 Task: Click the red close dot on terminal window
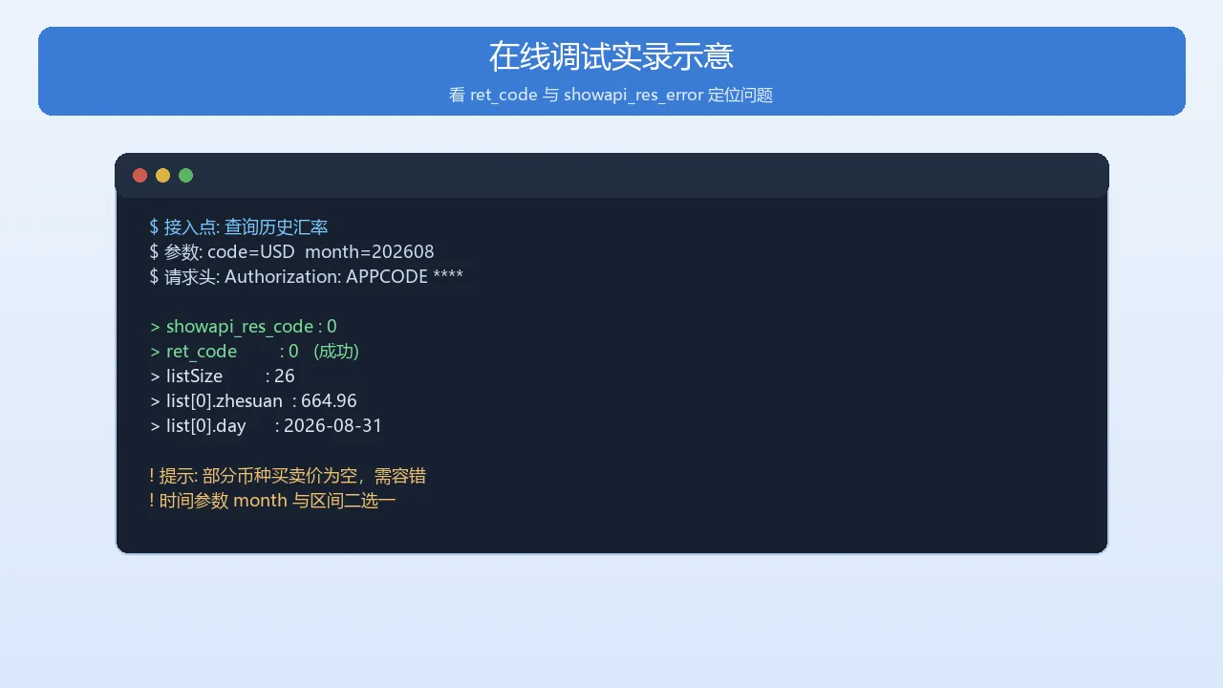[x=139, y=175]
